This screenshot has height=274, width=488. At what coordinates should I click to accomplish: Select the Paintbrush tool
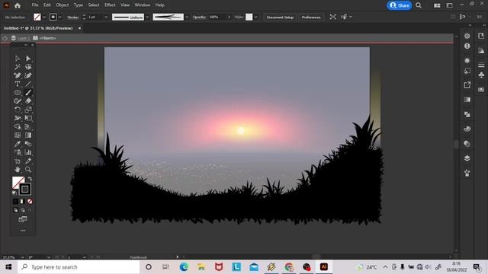(x=28, y=93)
